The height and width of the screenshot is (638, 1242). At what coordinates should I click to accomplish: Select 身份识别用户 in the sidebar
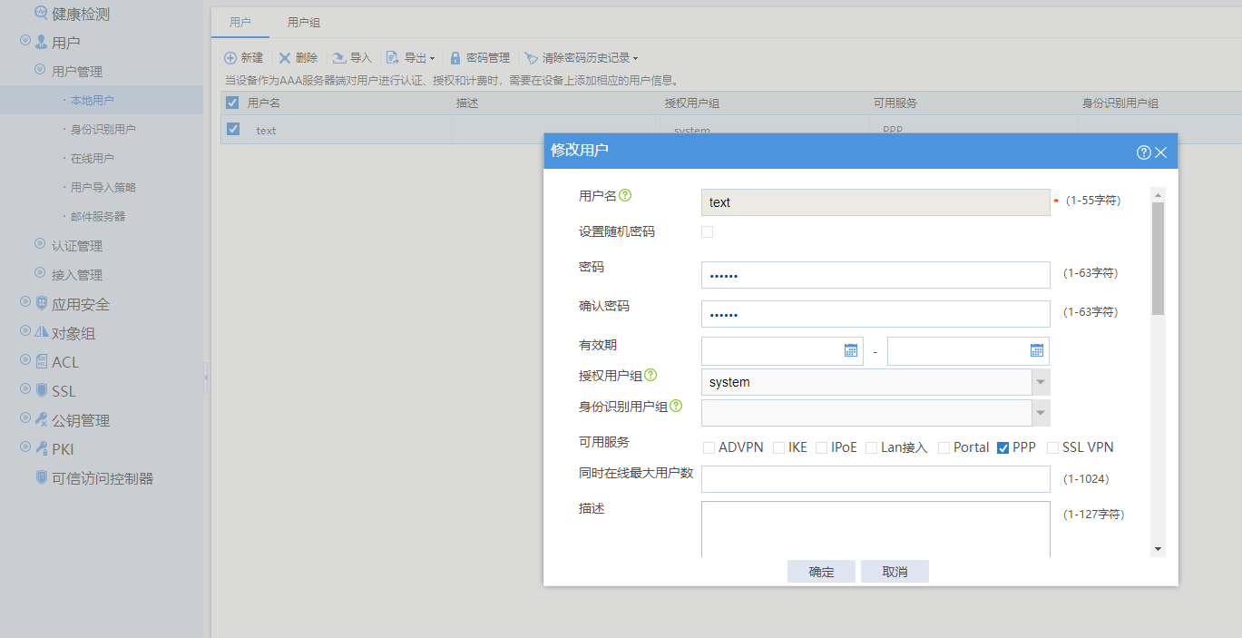tap(102, 129)
